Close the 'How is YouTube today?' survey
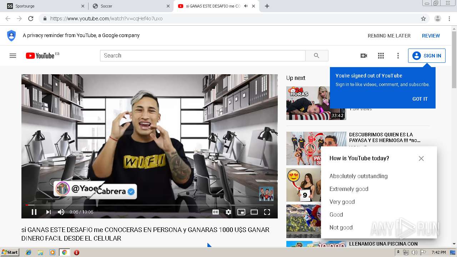457x257 pixels. (421, 158)
